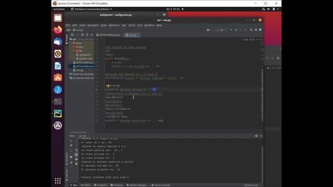
Task: Collapse the venv folder in the project tree
Action: [x=71, y=43]
